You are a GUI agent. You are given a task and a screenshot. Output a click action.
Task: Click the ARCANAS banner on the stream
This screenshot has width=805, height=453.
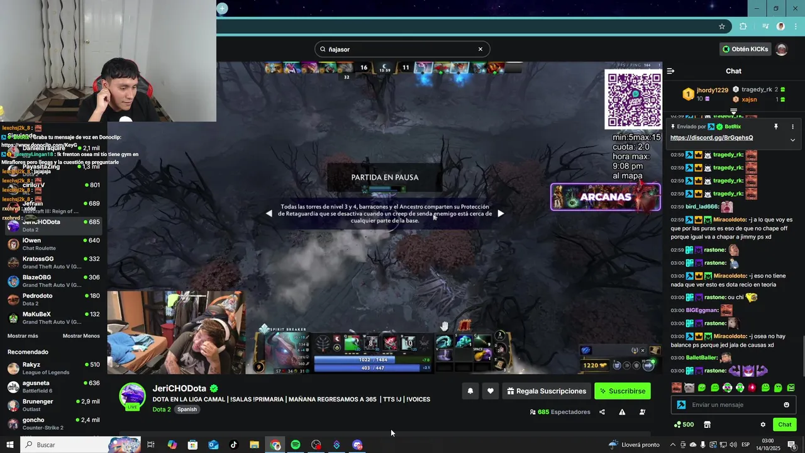605,197
